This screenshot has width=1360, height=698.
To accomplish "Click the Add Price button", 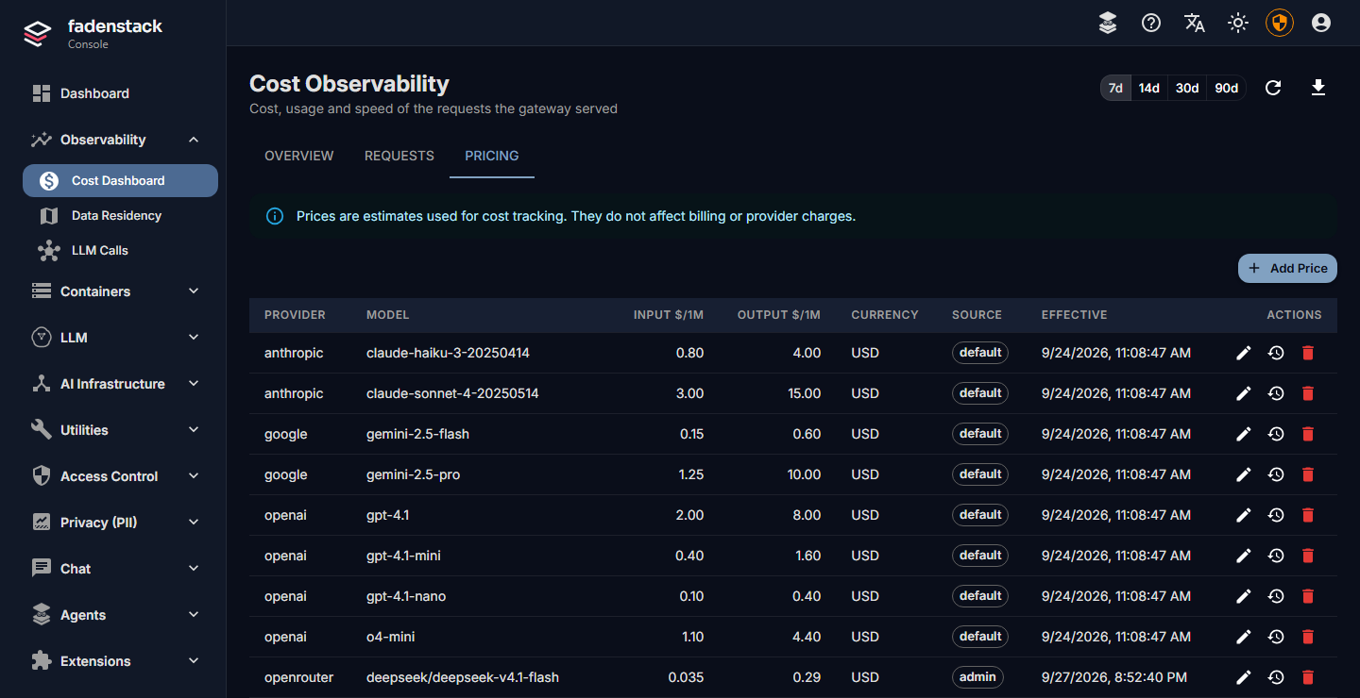I will [1287, 268].
